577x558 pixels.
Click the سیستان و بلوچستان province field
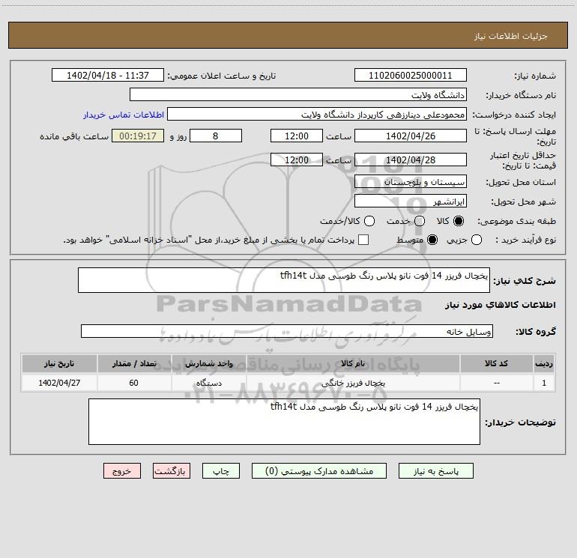(x=411, y=181)
